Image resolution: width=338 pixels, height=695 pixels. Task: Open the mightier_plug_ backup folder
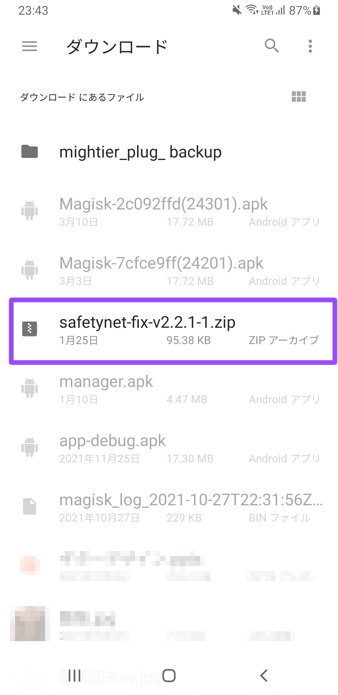coord(169,152)
